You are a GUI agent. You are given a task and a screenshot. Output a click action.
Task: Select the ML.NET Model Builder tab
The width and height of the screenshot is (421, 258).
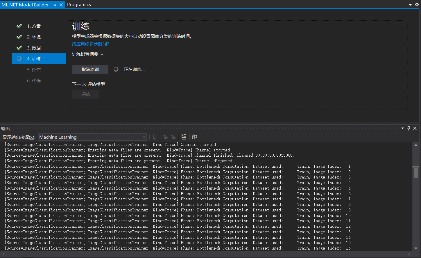point(25,5)
